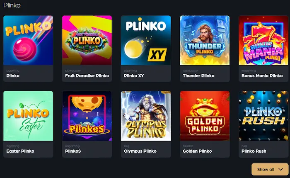290x178 pixels.
Task: Open the Plinko game thumbnail with pink ball
Action: click(28, 40)
